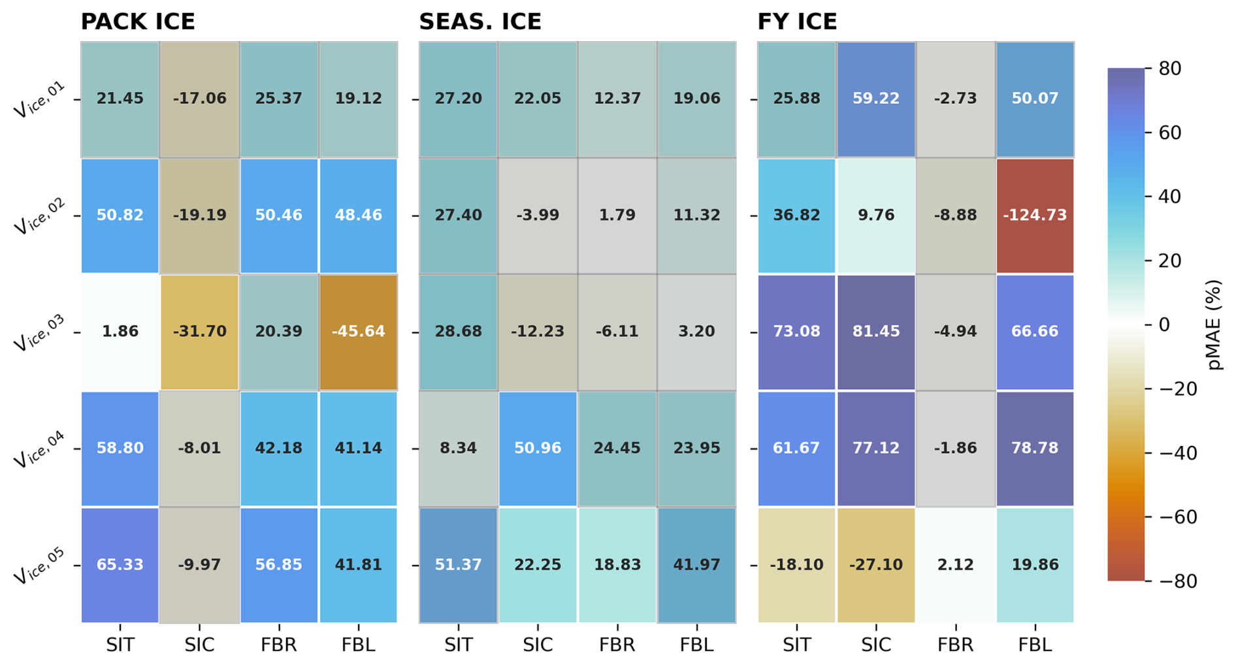Screen dimensions: 1236x664
Task: Click the V ice,03 row label
Action: tap(41, 333)
